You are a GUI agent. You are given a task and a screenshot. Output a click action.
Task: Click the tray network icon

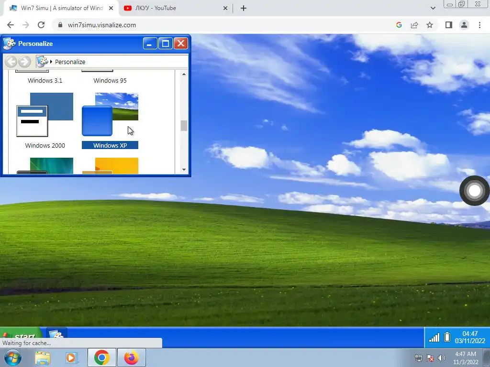418,358
